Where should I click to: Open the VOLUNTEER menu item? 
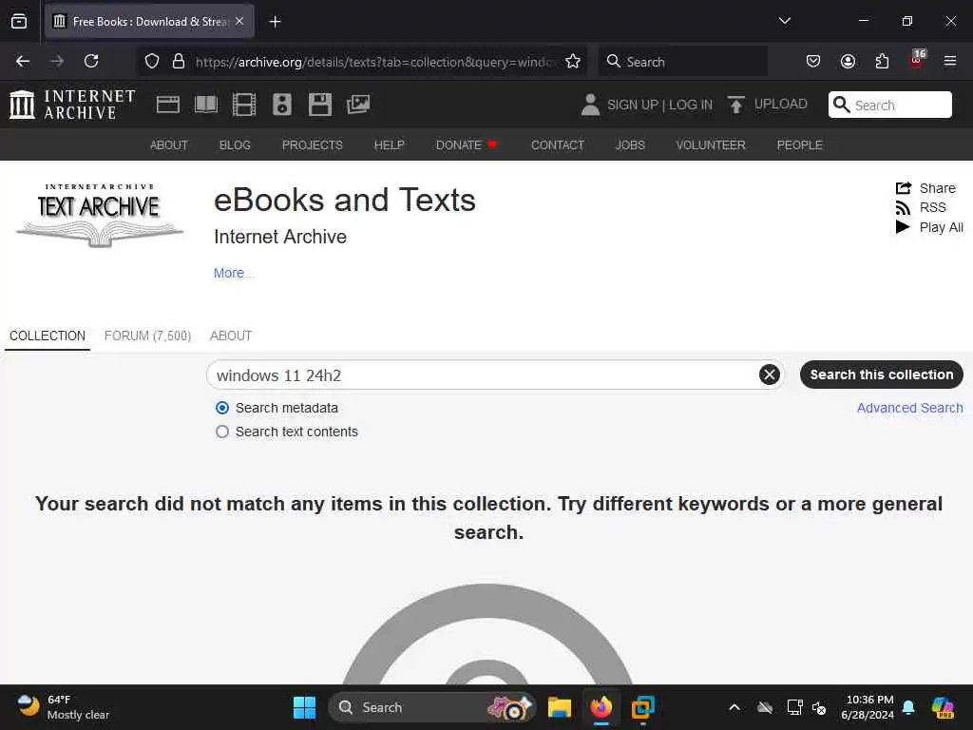(711, 144)
